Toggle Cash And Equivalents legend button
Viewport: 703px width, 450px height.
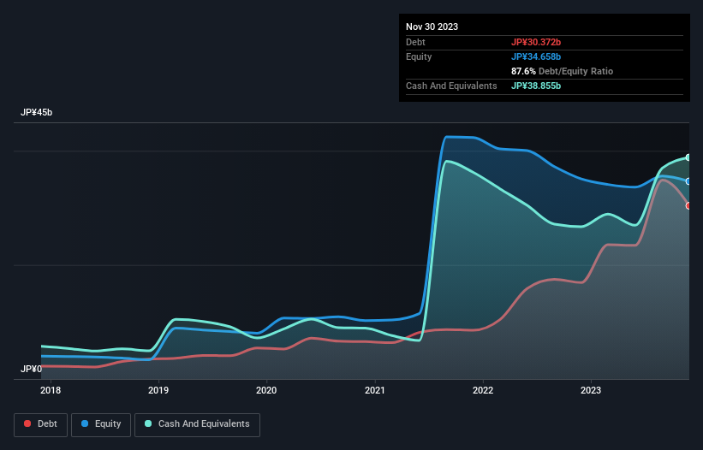tap(197, 424)
